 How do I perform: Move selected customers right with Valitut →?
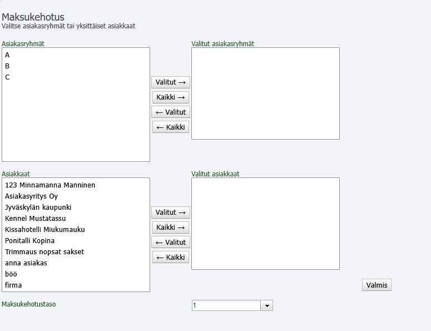click(171, 213)
